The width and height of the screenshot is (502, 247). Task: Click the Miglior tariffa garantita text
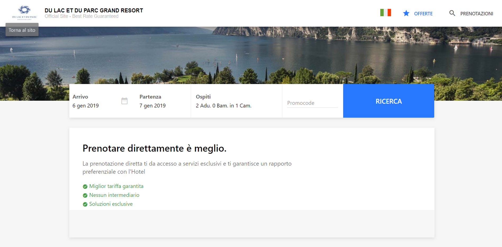116,186
